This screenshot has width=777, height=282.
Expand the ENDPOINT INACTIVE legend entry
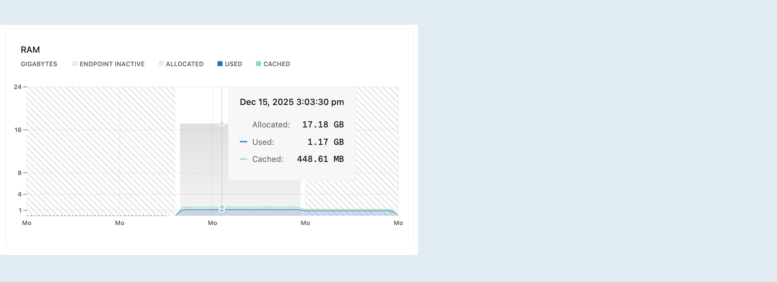click(112, 64)
